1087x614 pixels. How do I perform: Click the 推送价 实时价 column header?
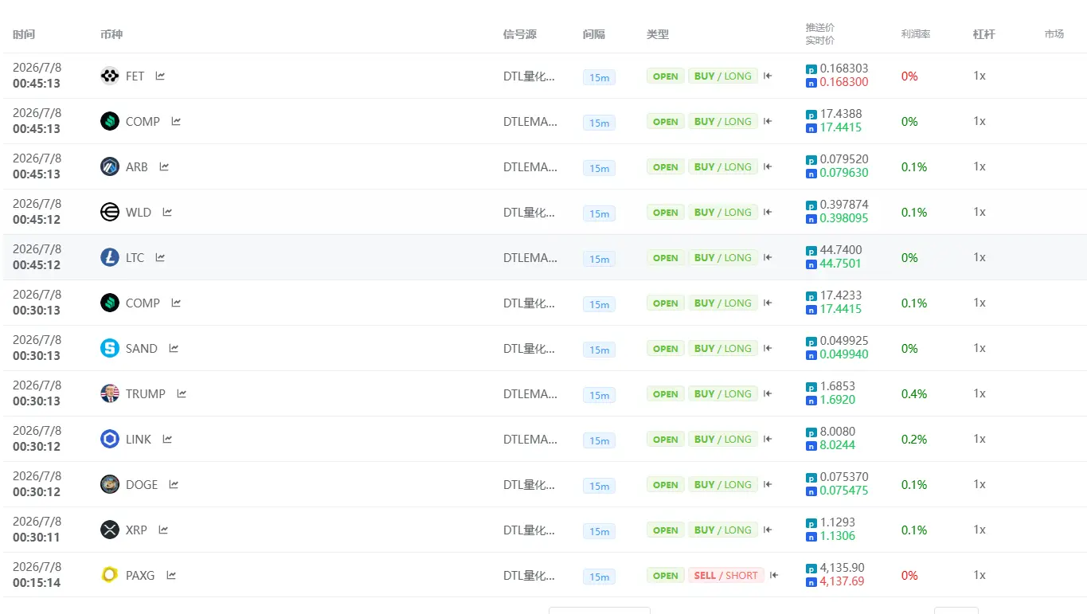pos(820,33)
